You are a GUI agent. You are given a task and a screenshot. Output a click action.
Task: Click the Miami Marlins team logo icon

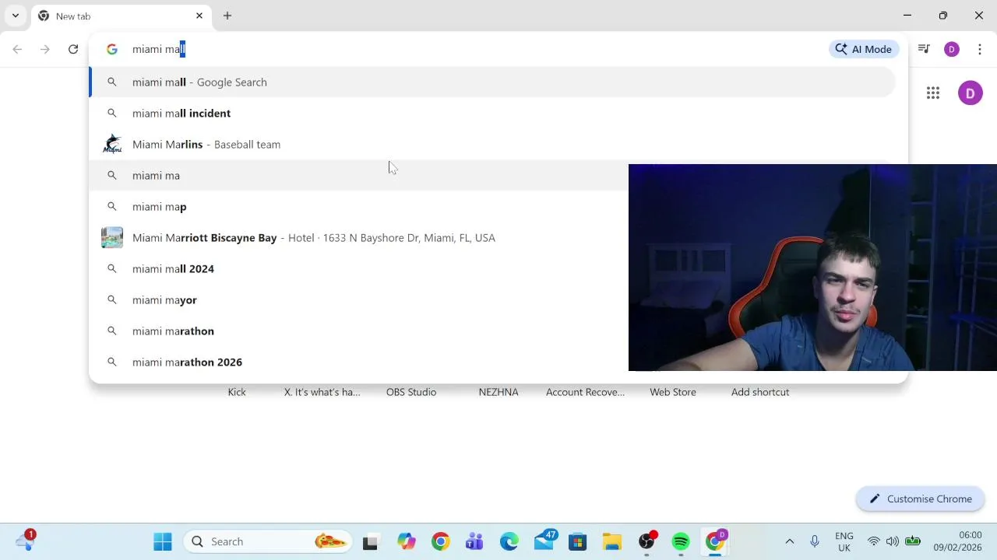(x=112, y=144)
